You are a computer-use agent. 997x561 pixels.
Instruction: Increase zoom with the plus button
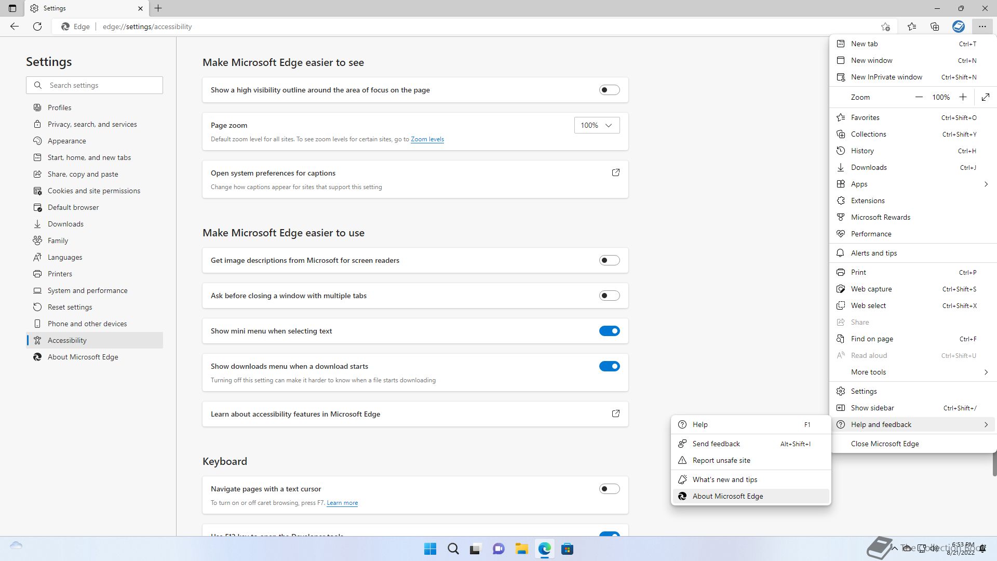tap(963, 97)
